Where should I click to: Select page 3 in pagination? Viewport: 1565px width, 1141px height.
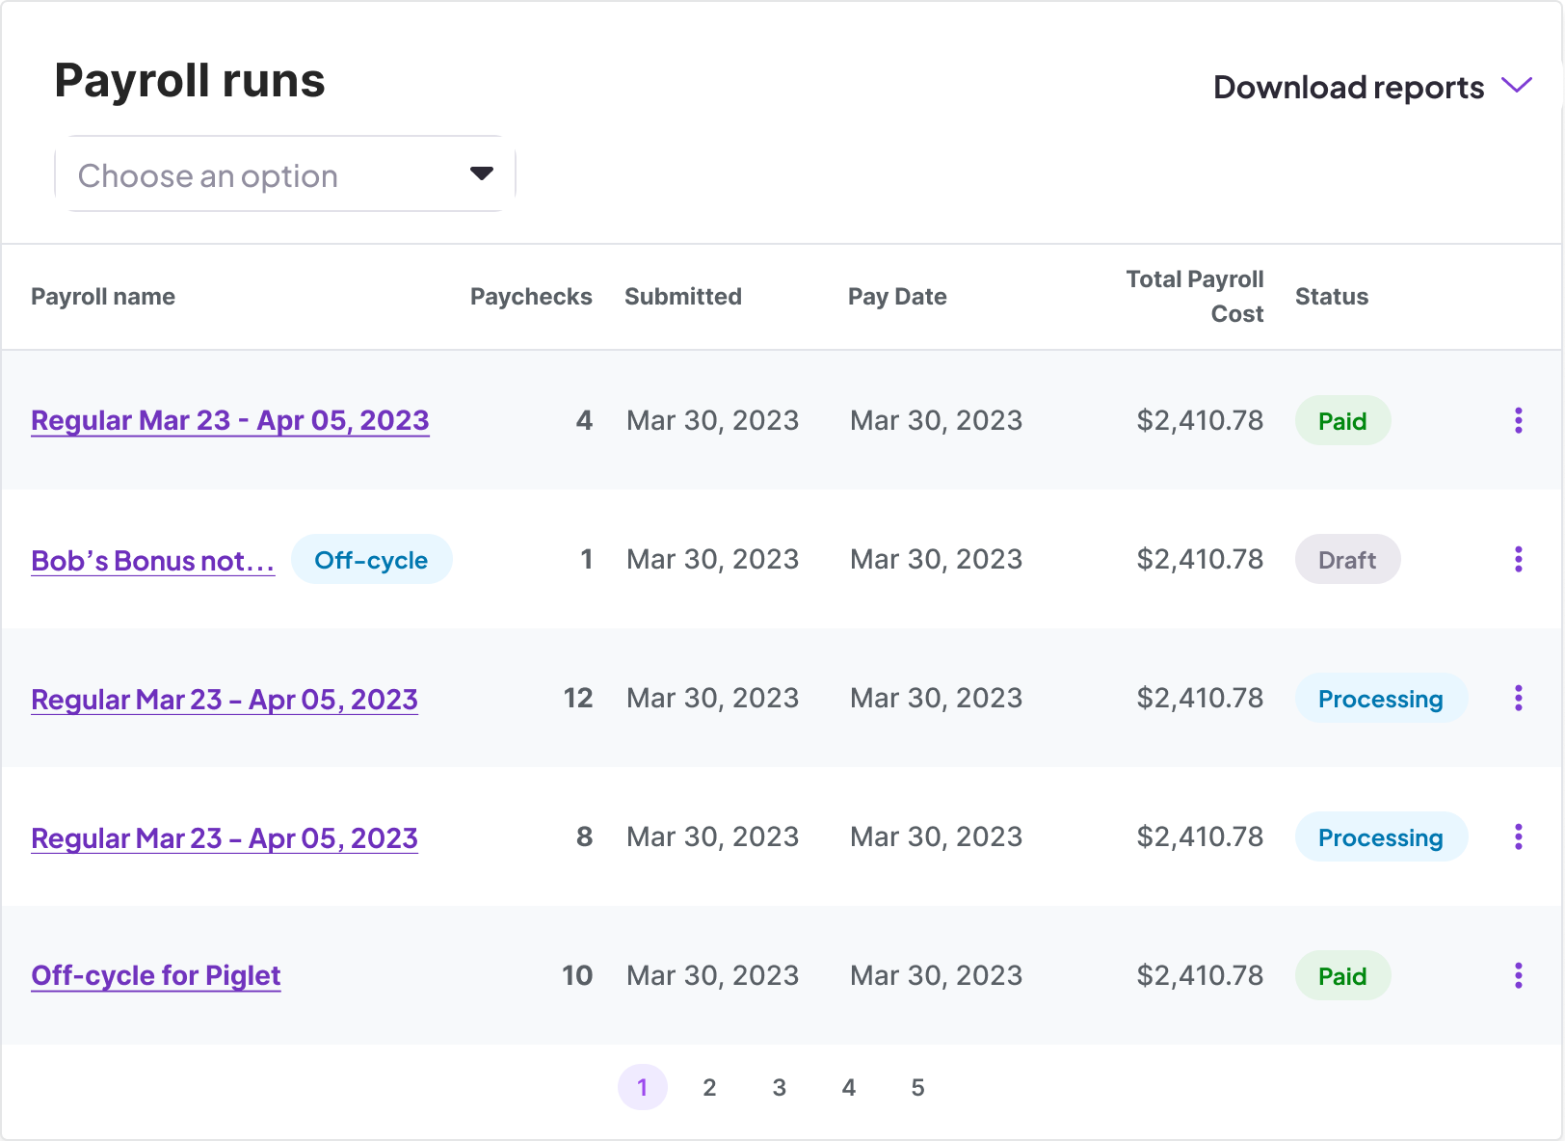[779, 1087]
